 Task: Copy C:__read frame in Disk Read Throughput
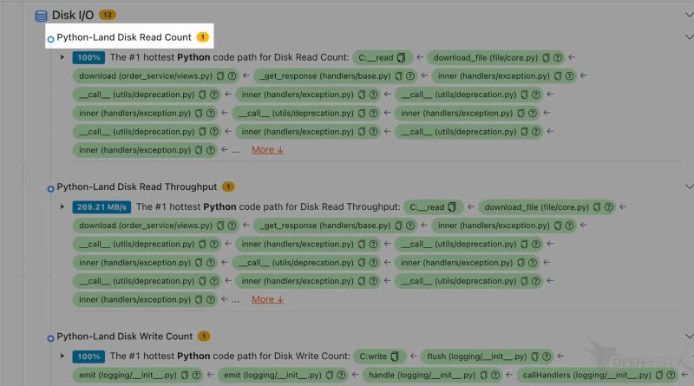click(452, 207)
